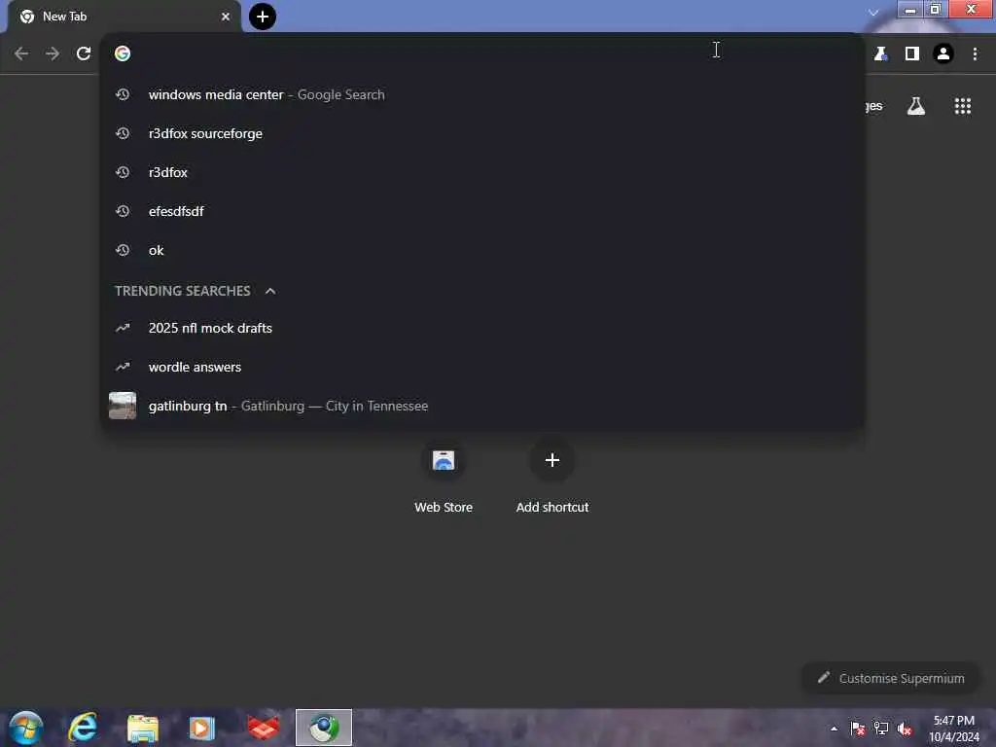Viewport: 996px width, 747px height.
Task: Open the Action Center flag icon
Action: pyautogui.click(x=858, y=729)
